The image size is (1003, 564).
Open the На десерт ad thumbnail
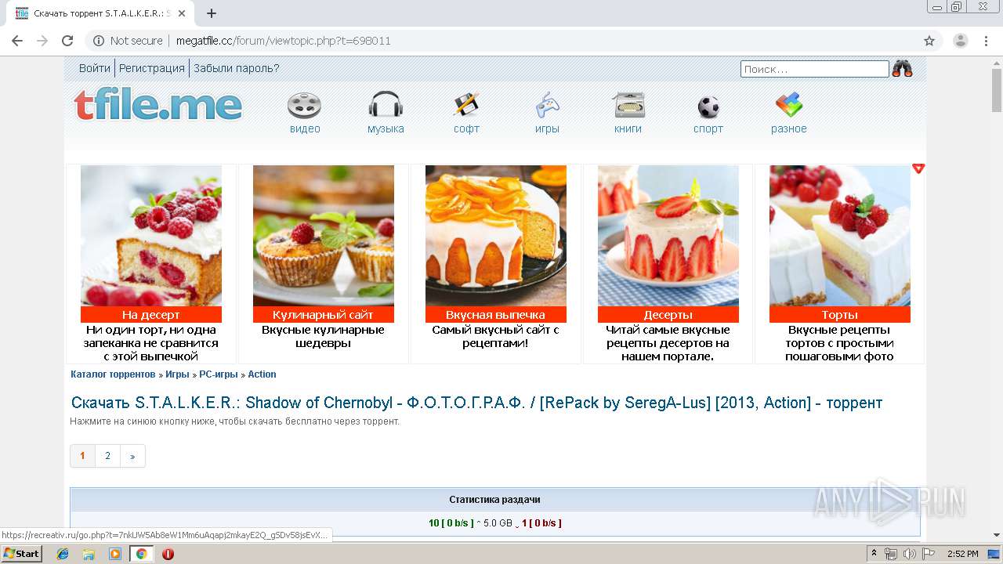pos(151,236)
